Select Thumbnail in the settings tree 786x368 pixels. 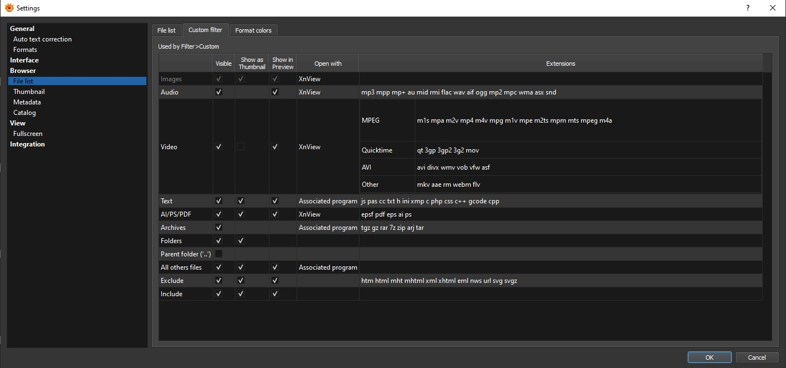click(29, 92)
